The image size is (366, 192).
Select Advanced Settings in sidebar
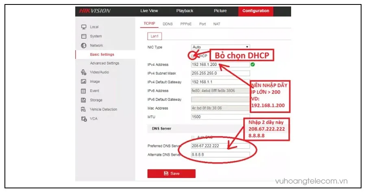point(105,63)
